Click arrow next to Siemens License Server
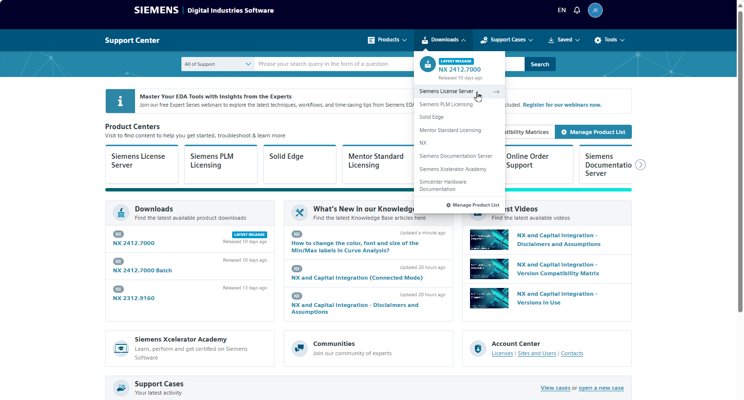Screen dimensions: 744x400 pos(496,92)
